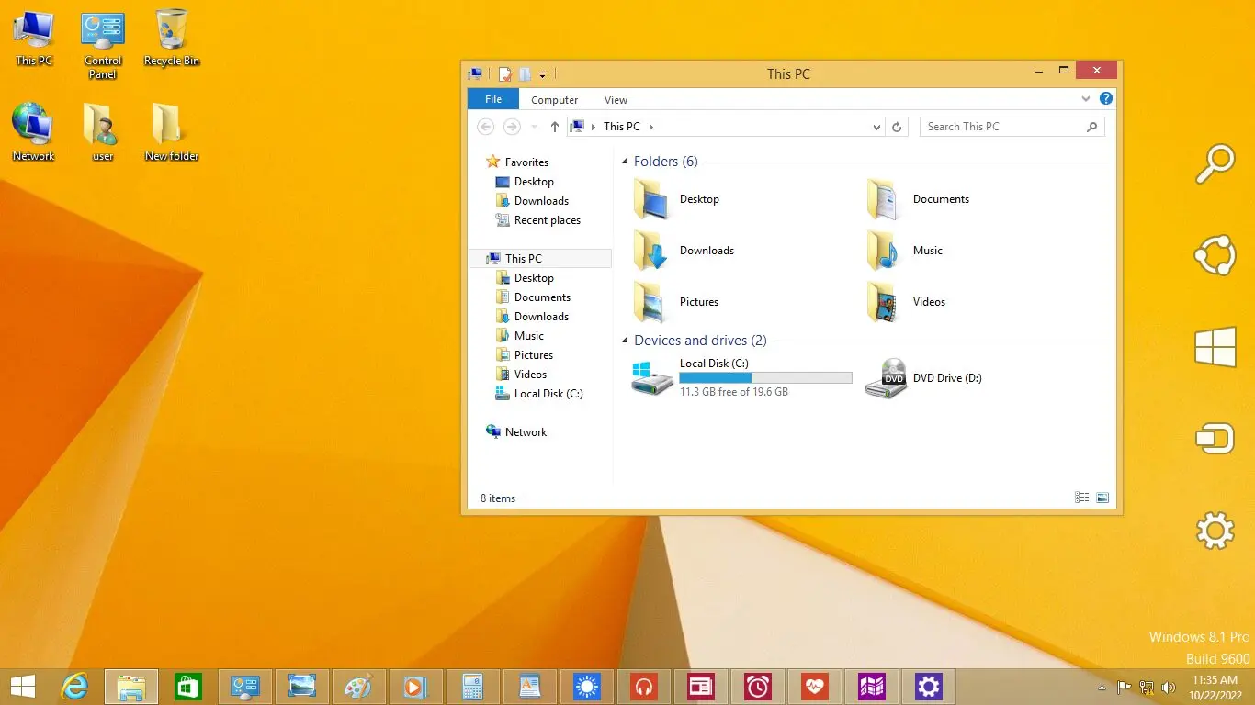Screen dimensions: 1255x705
Task: Open the Settings charm gear
Action: click(1215, 531)
